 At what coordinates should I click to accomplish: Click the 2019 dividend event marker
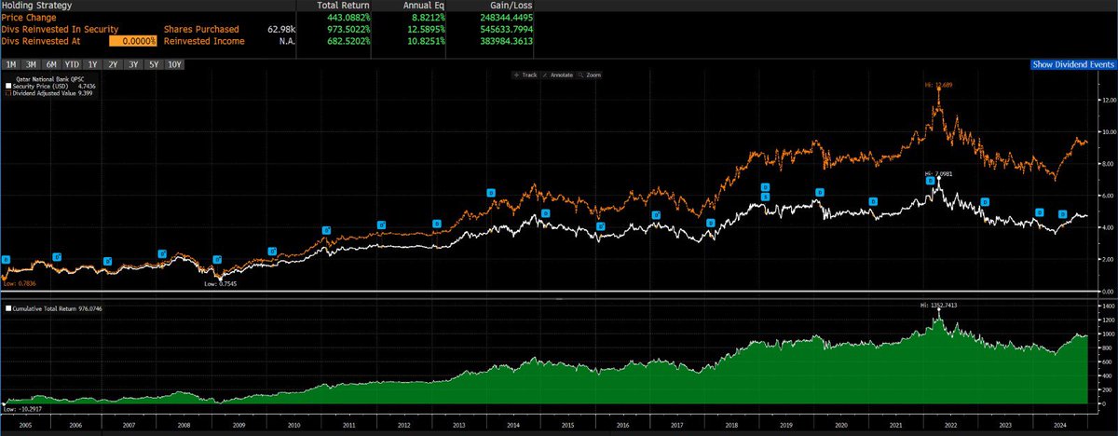pos(765,186)
